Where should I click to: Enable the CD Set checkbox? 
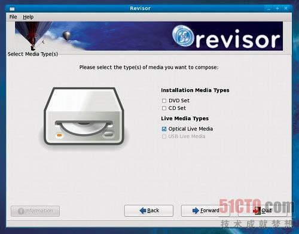[164, 108]
